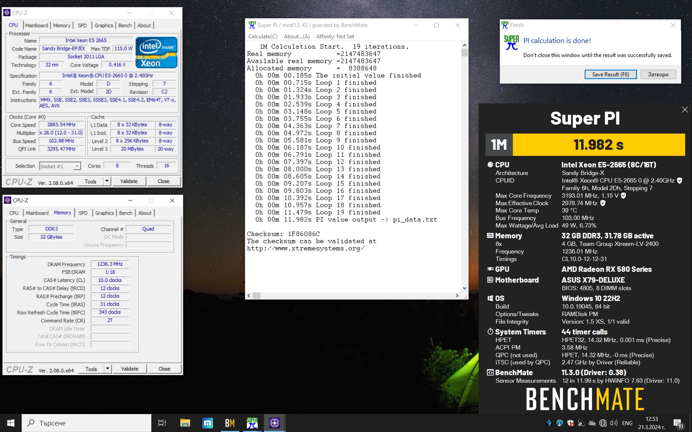Click the CPU chip icon in BenchMate panel

pos(490,165)
